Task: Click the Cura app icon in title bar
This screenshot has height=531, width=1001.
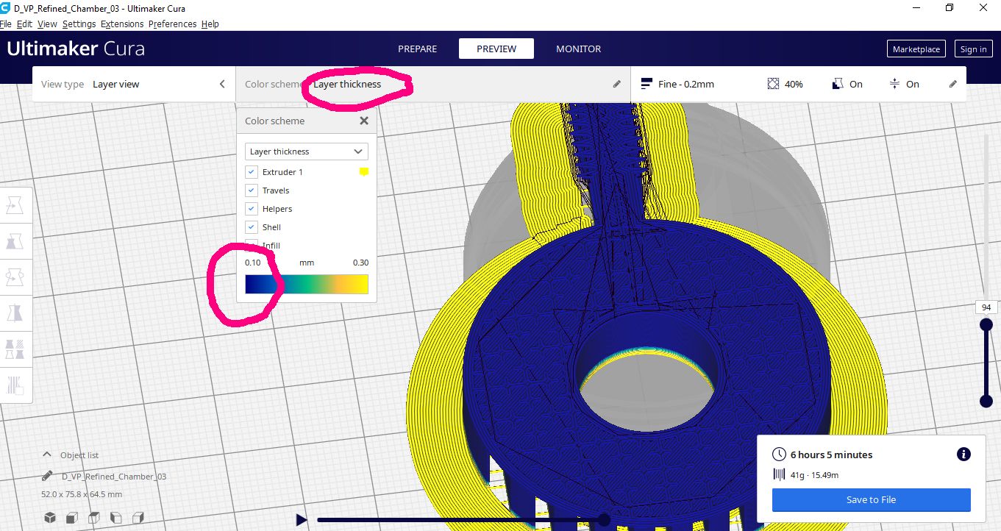Action: 6,7
